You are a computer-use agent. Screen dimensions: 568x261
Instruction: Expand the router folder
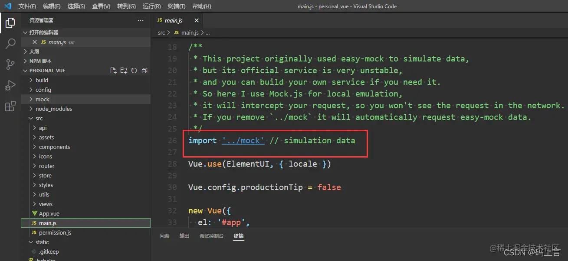[85, 166]
